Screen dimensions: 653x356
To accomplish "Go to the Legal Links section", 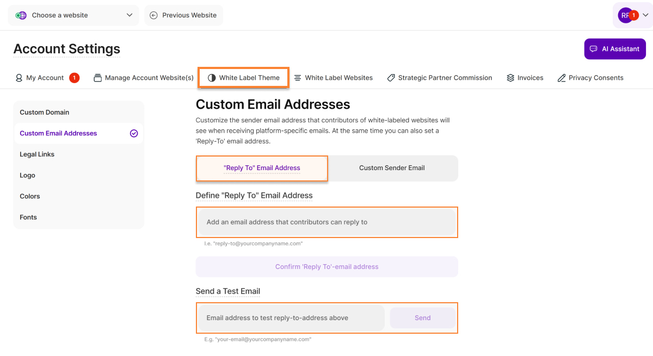I will 37,154.
